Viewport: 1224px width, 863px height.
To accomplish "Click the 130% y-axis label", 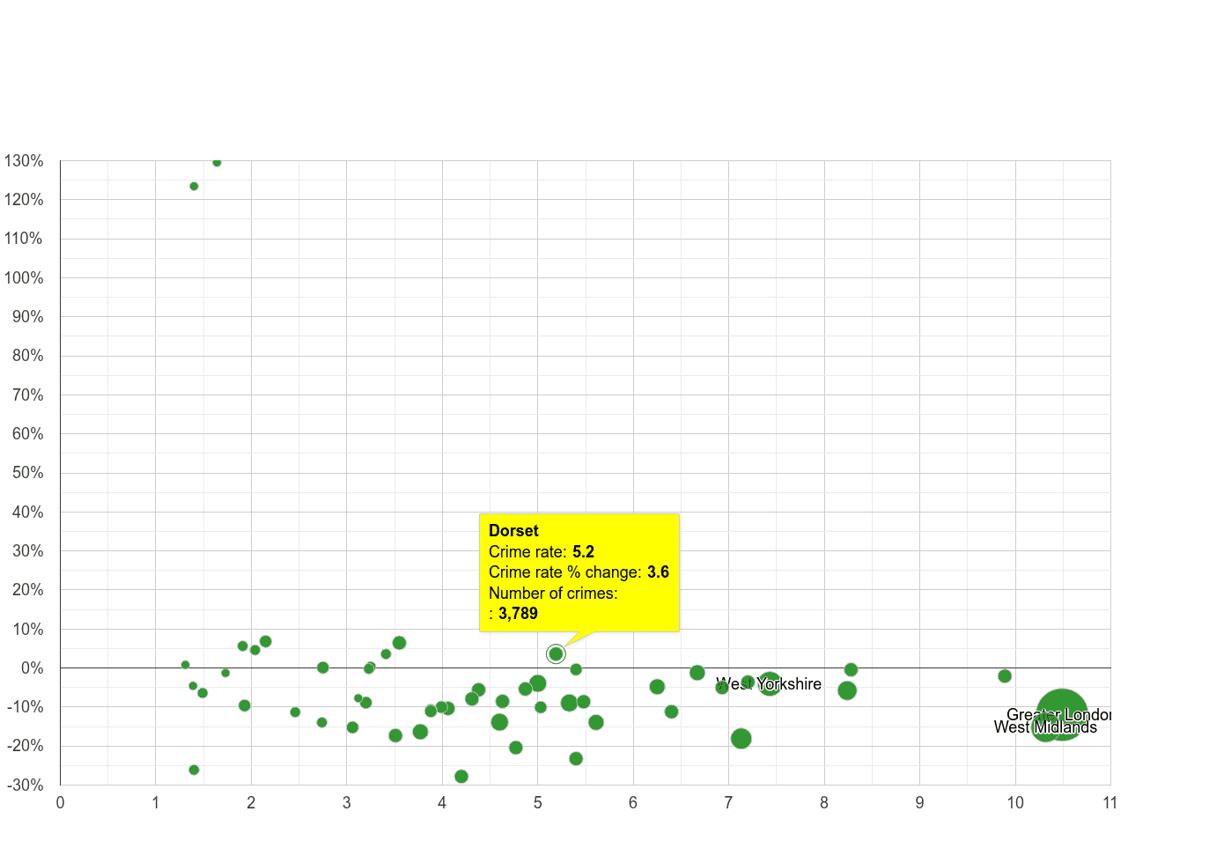I will coord(24,161).
